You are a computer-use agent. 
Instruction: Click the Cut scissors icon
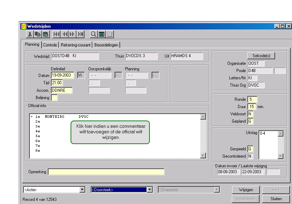click(30, 34)
